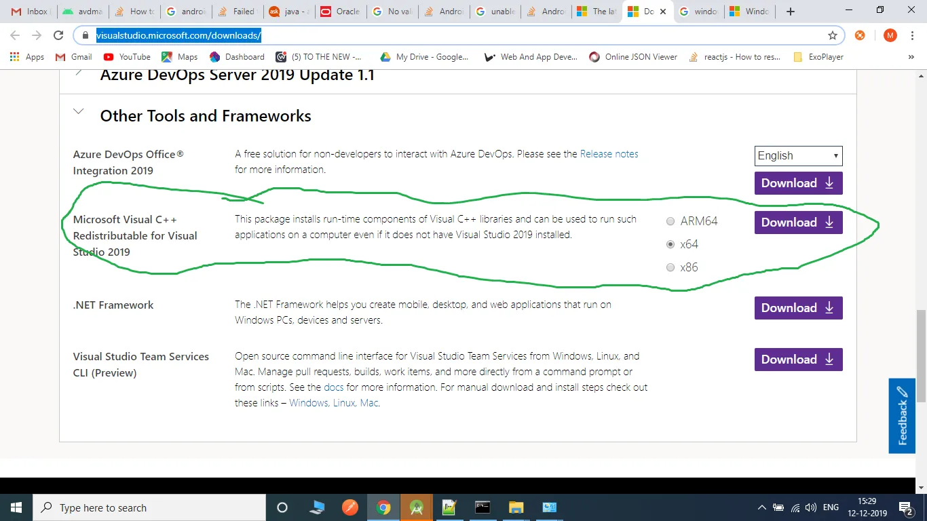
Task: Bookmark this page with the star icon
Action: (x=833, y=35)
